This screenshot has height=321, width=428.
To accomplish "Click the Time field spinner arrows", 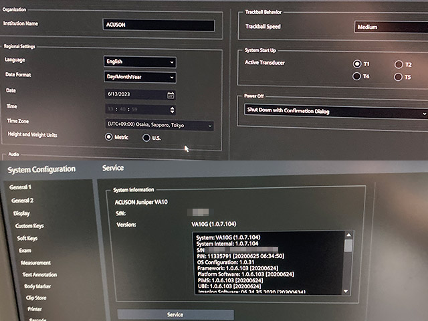I will coord(172,110).
